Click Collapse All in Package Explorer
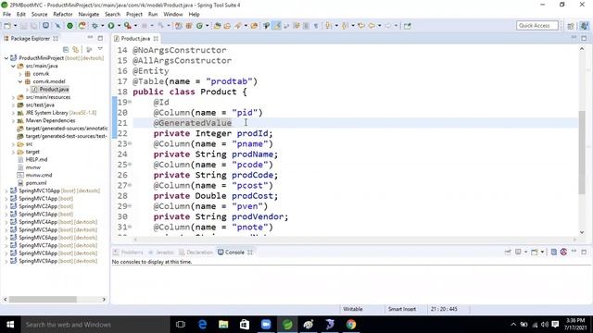593x333 pixels. click(66, 49)
